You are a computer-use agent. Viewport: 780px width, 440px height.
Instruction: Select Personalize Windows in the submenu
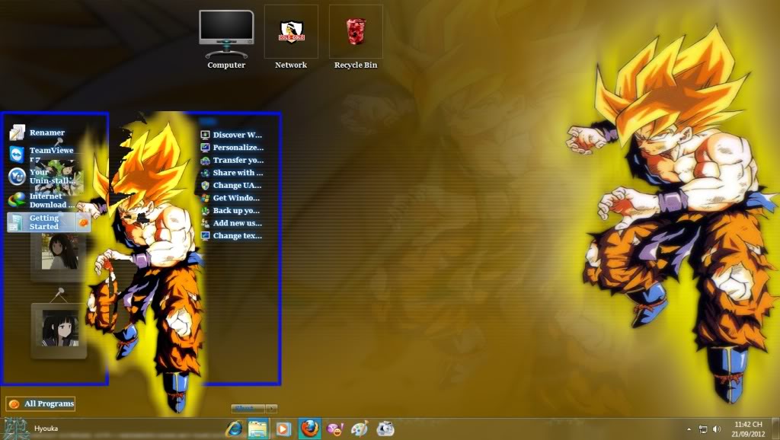coord(238,147)
